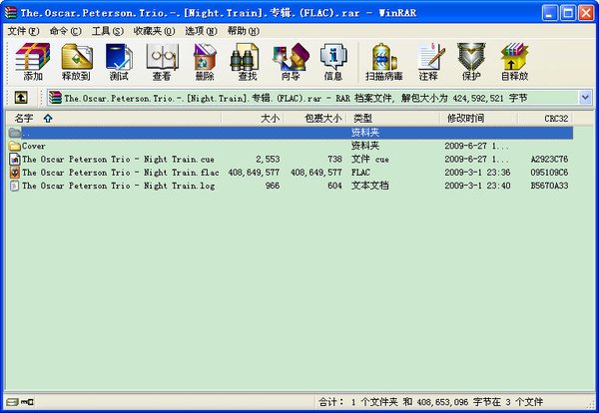This screenshot has width=599, height=413.
Task: Click the .log file icon
Action: (x=15, y=186)
